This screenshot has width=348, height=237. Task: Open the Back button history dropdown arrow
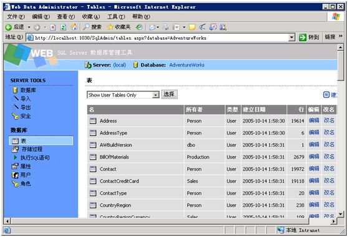pyautogui.click(x=29, y=27)
